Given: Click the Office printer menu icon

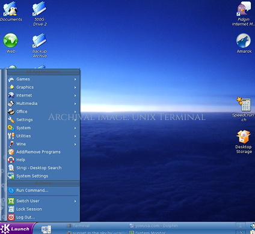Looking at the screenshot, I should point(11,112).
